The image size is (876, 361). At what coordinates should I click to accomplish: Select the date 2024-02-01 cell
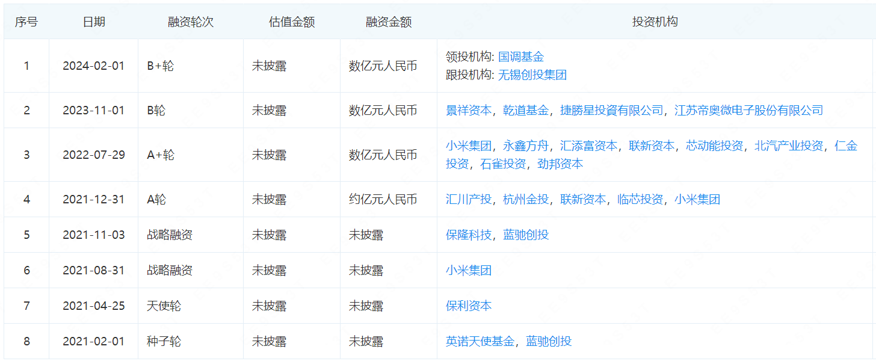[94, 66]
